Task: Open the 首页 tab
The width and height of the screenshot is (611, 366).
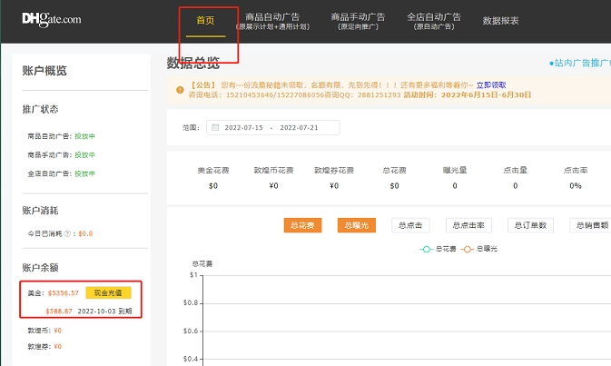Action: 205,20
